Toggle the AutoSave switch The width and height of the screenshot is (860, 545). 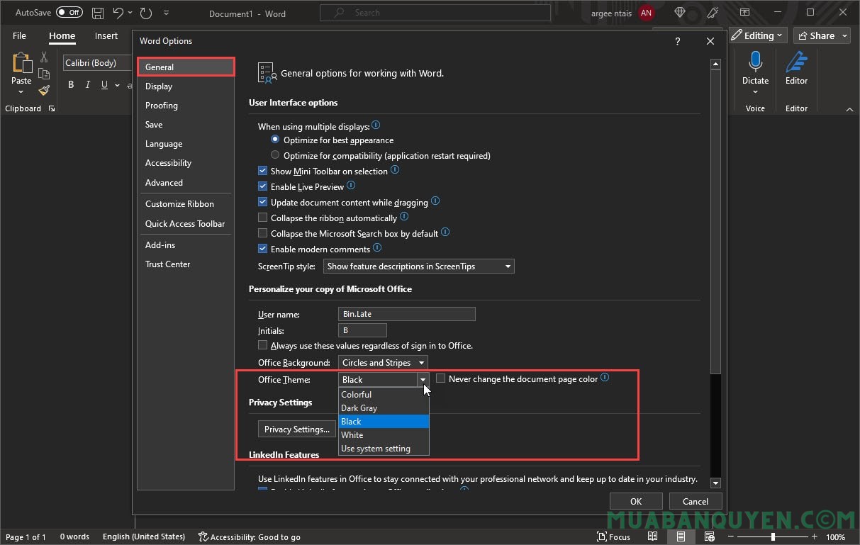pos(69,13)
